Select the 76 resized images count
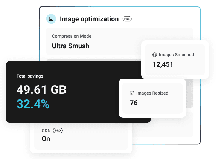 (x=134, y=103)
